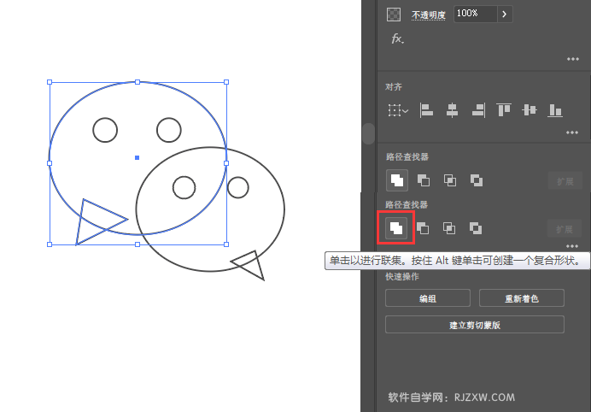Screen dimensions: 591x412
Task: Click Minus Front in the Pathfinder section above 快速操作
Action: pyautogui.click(x=423, y=228)
